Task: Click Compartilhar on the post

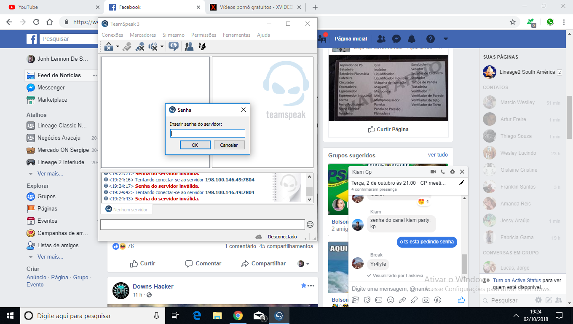Action: [263, 263]
